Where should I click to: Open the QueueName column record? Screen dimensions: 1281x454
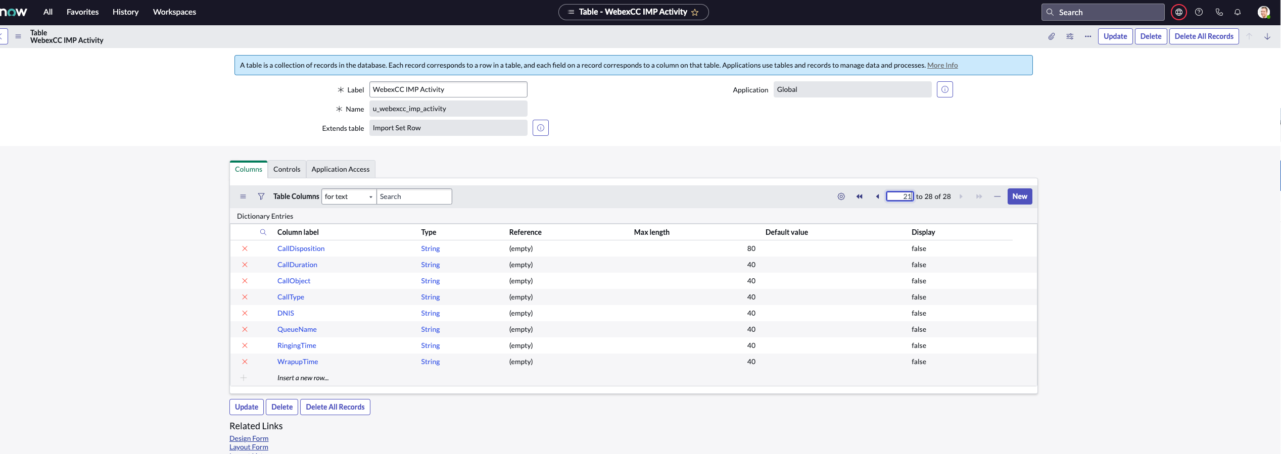(297, 329)
